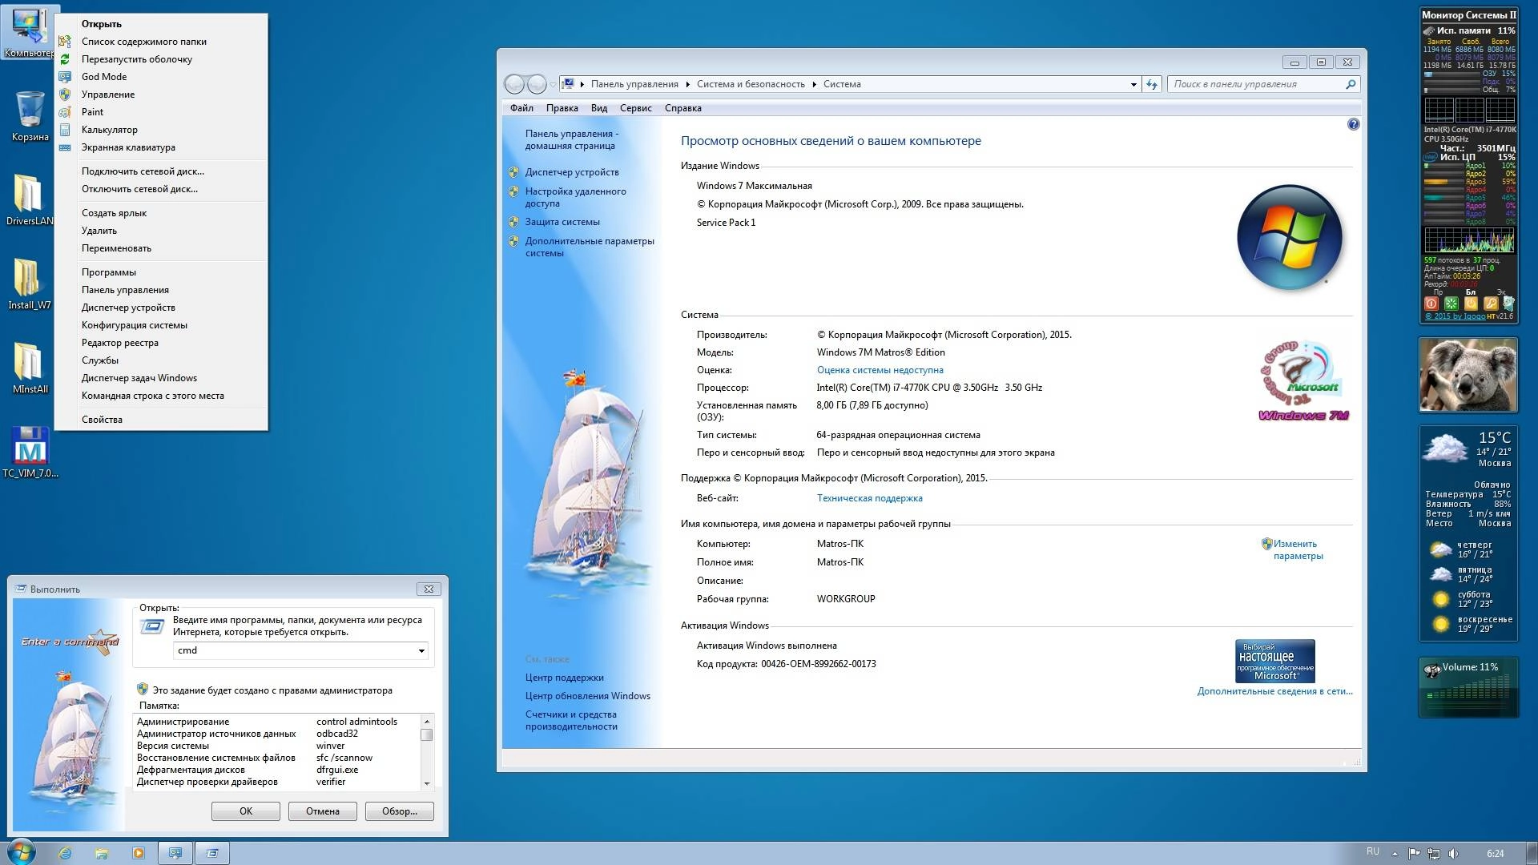Click the control panel search field
The height and width of the screenshot is (865, 1538).
click(x=1263, y=84)
